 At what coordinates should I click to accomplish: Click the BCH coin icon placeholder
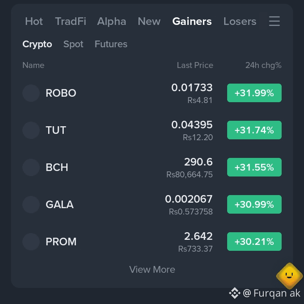point(31,167)
